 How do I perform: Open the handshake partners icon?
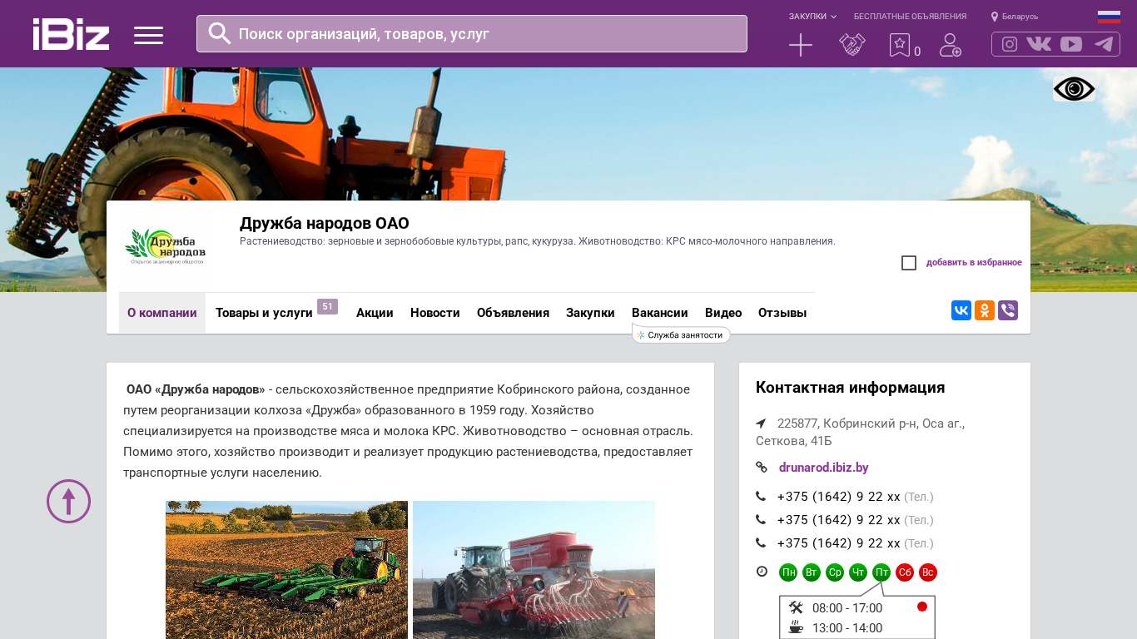[852, 45]
